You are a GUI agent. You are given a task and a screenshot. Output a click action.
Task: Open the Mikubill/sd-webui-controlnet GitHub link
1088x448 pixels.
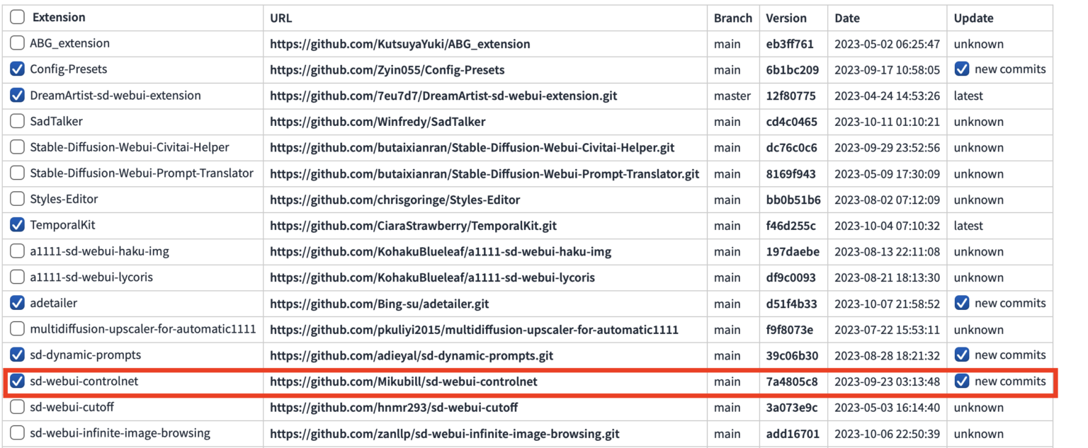point(403,381)
